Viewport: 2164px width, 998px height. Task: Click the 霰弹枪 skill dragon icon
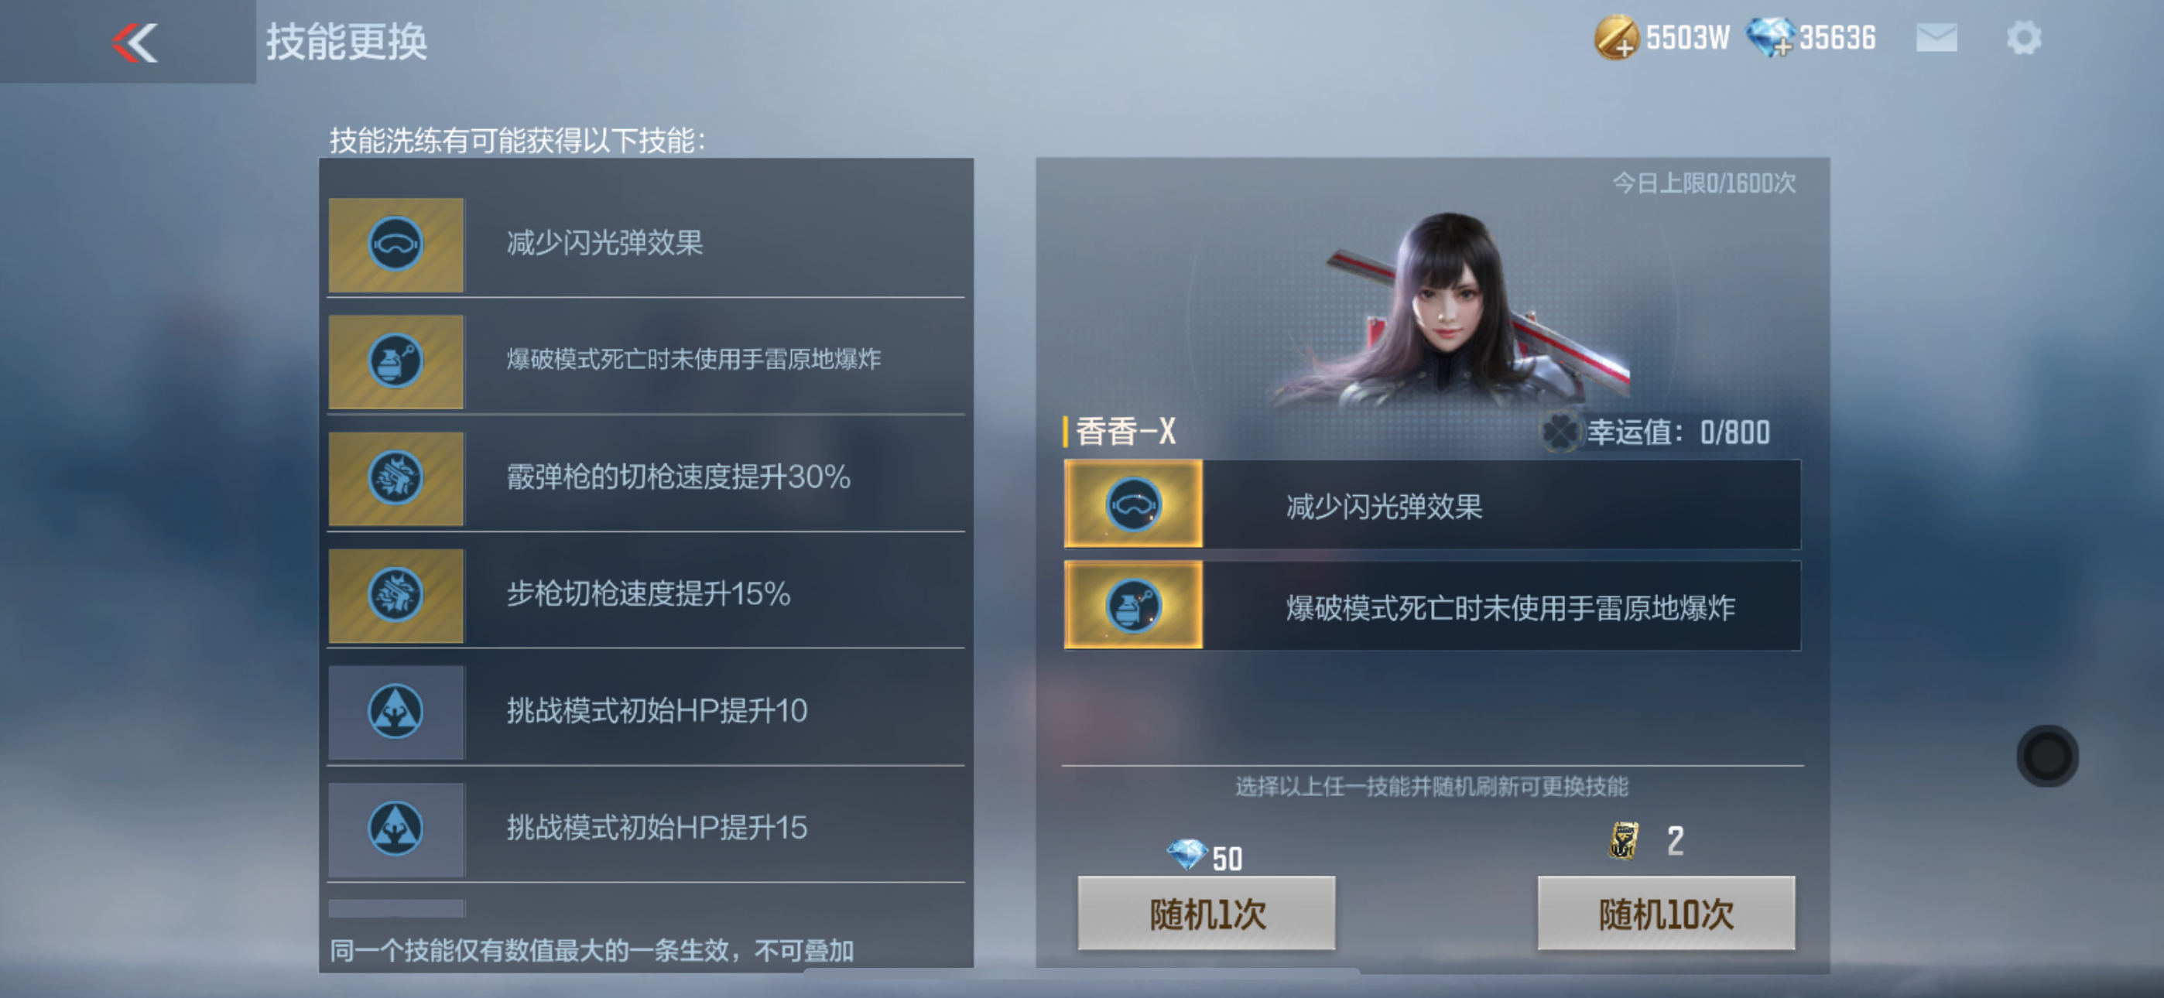click(395, 478)
